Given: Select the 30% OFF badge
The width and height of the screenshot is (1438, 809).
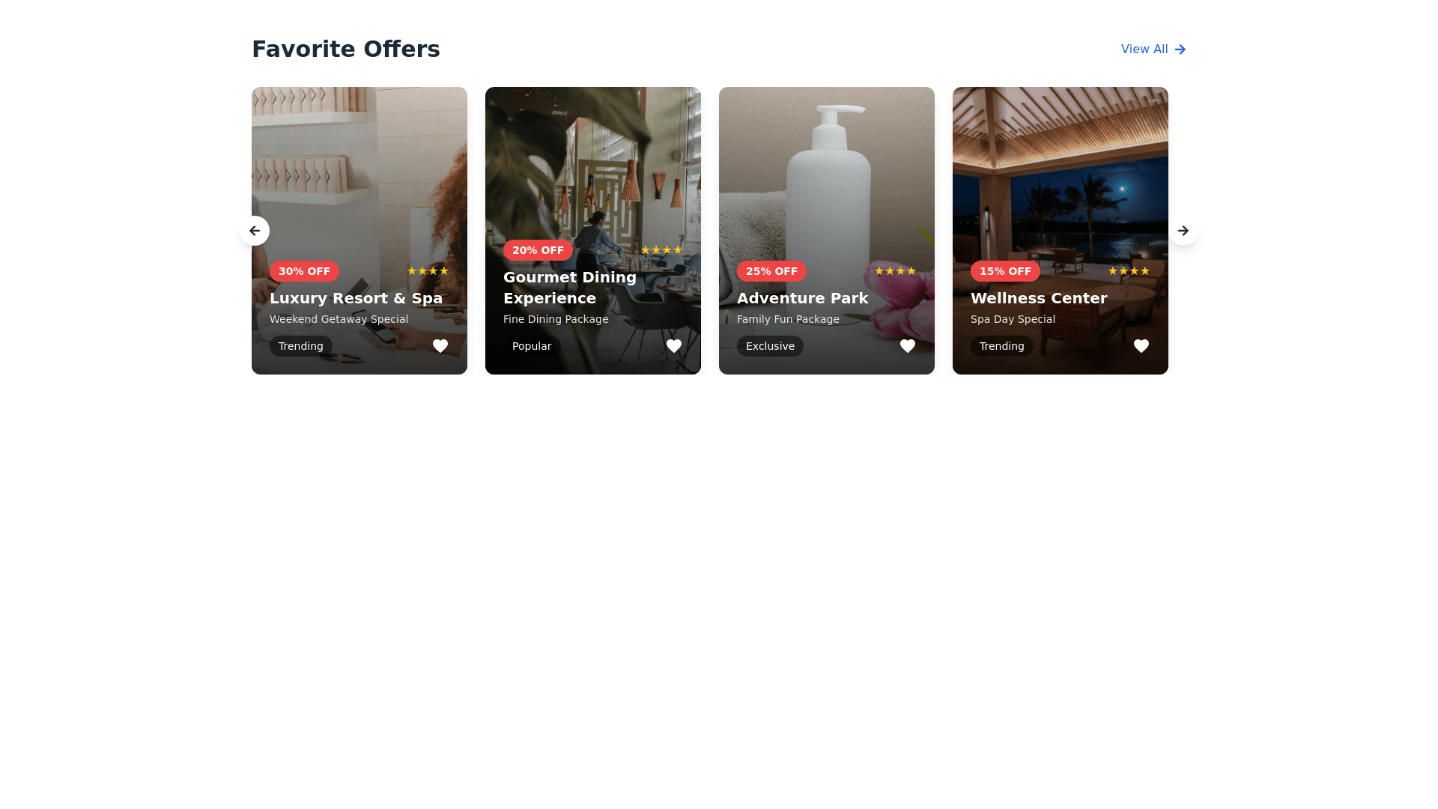Looking at the screenshot, I should pyautogui.click(x=304, y=271).
